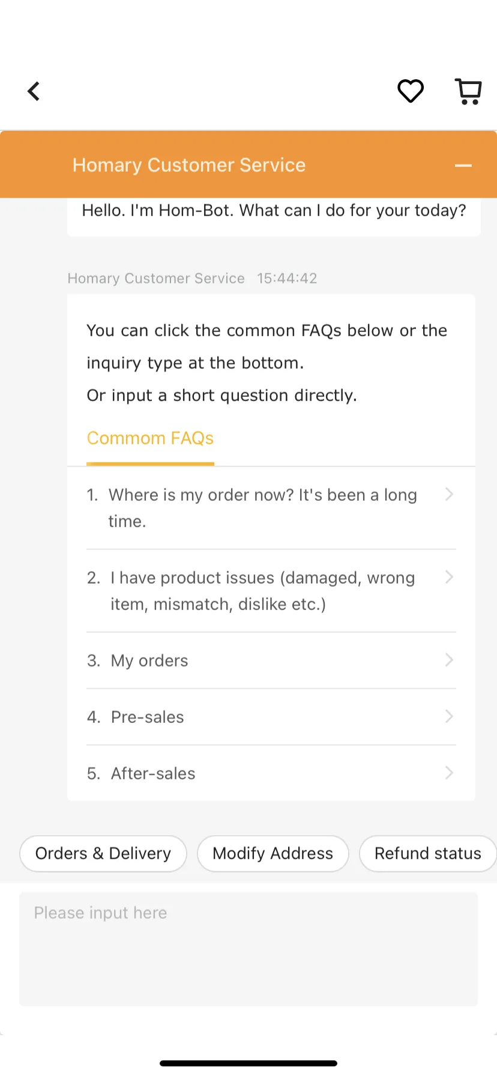This screenshot has width=497, height=1076.
Task: Expand chevron beside product issues FAQ
Action: click(x=449, y=577)
